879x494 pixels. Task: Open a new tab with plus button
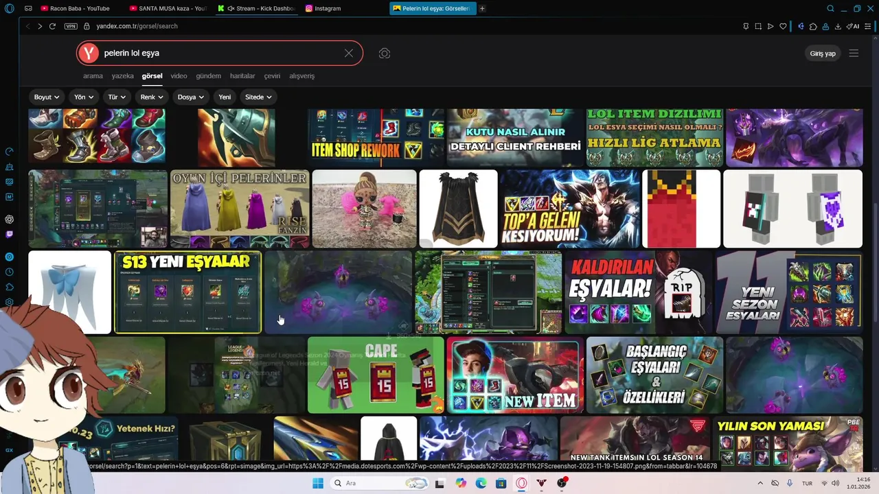[482, 8]
